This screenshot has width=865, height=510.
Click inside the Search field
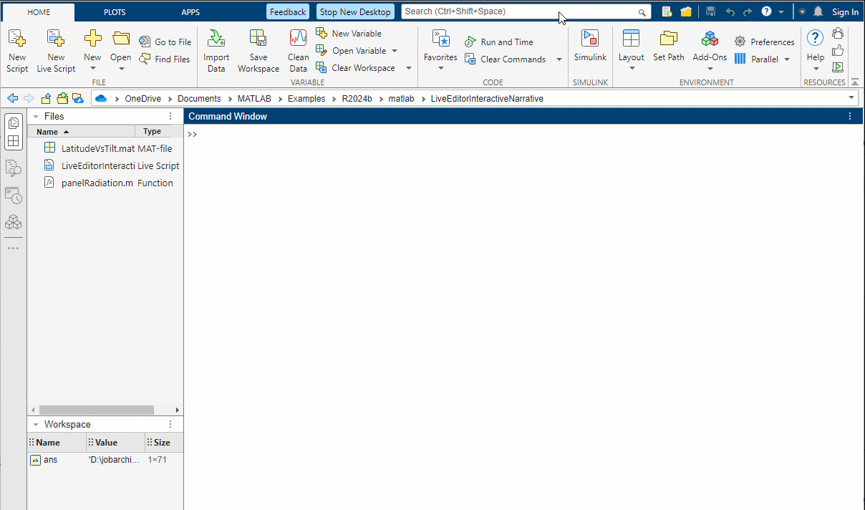pyautogui.click(x=501, y=12)
